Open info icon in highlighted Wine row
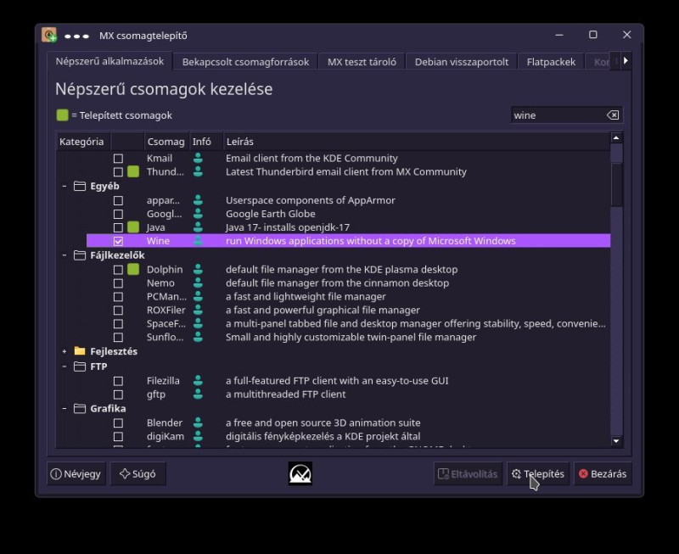 click(x=198, y=241)
